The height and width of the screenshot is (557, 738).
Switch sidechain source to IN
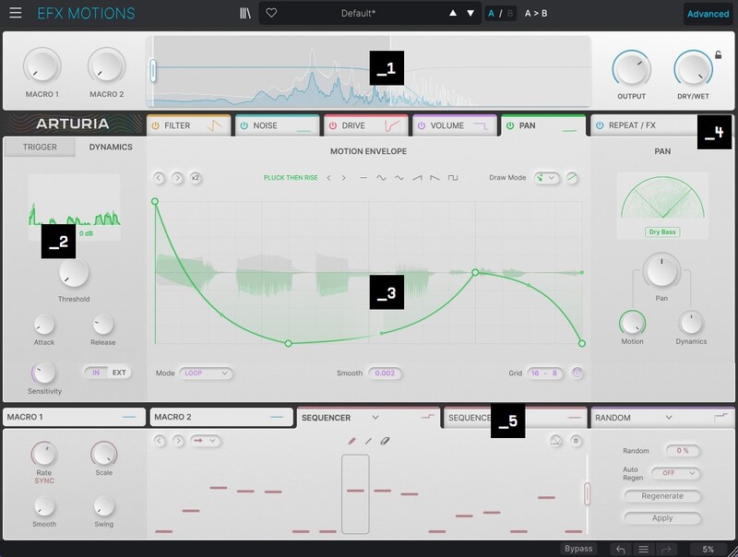96,373
